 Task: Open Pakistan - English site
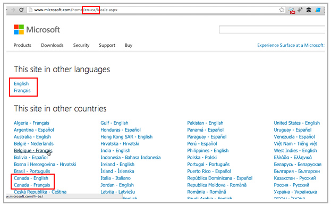tap(205, 123)
